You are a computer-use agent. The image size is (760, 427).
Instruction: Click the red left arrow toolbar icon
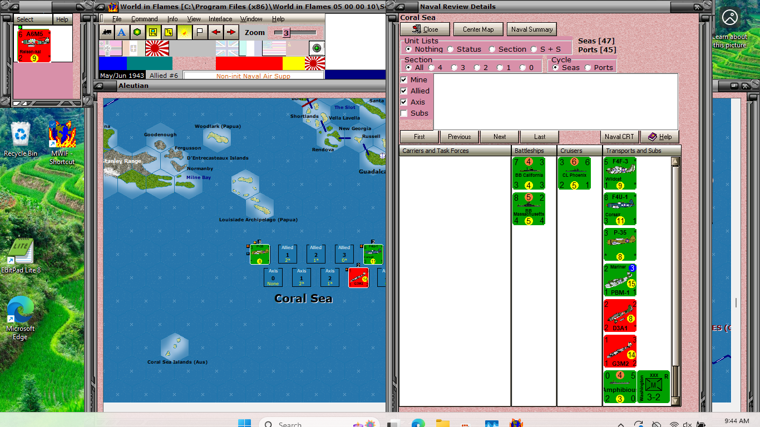[216, 32]
